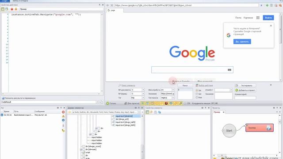
Task: Click the yellow icon in element tree filter bar
Action: pyautogui.click(x=69, y=112)
